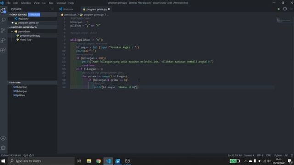
Task: Open the Run menu
Action: (51, 3)
